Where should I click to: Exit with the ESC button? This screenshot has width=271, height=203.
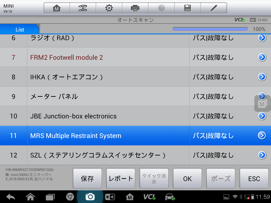pos(254,178)
